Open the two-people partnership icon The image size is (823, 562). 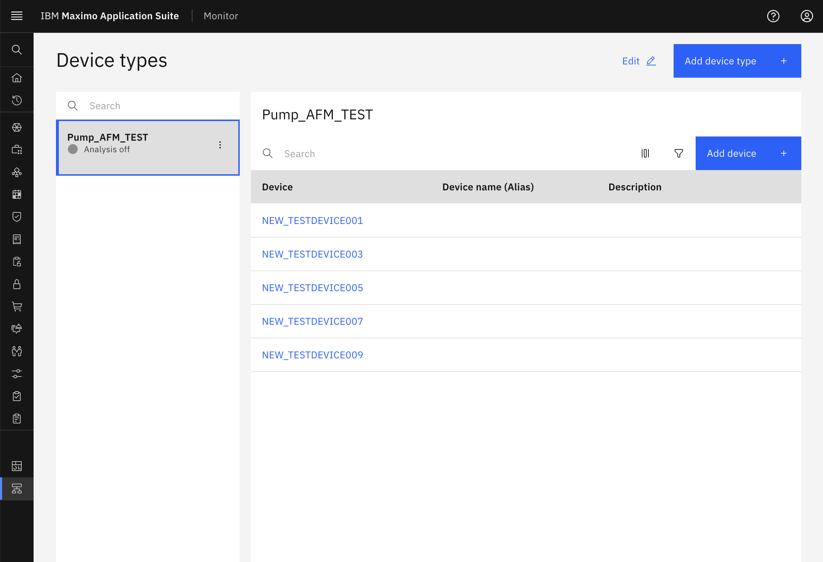[x=17, y=351]
